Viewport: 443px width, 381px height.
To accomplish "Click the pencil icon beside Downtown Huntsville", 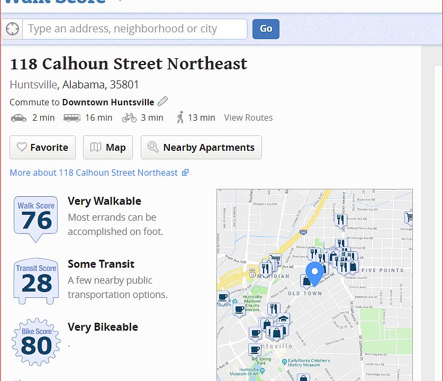I will click(163, 102).
